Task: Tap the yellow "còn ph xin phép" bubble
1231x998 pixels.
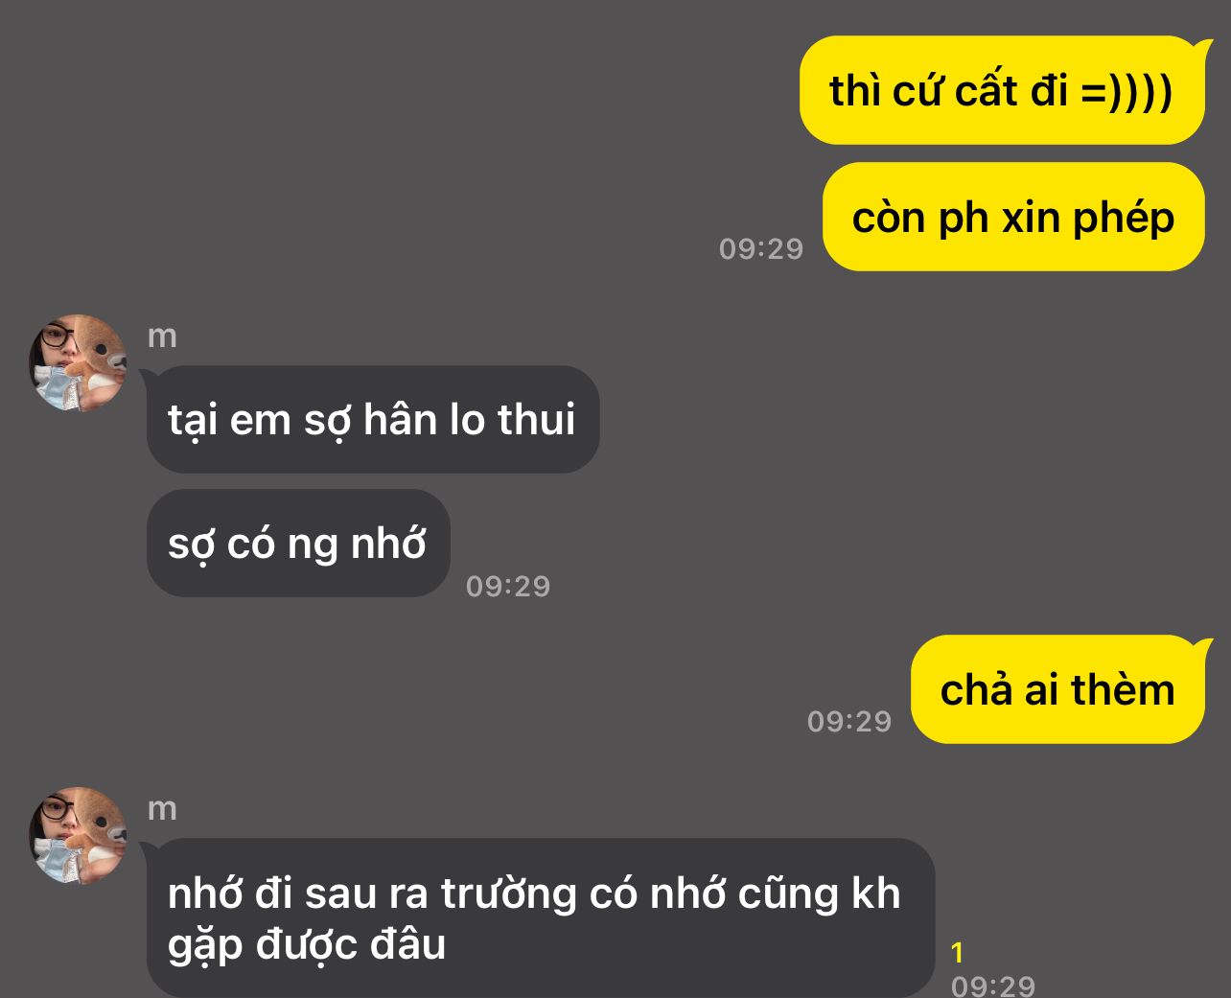Action: coord(1014,217)
